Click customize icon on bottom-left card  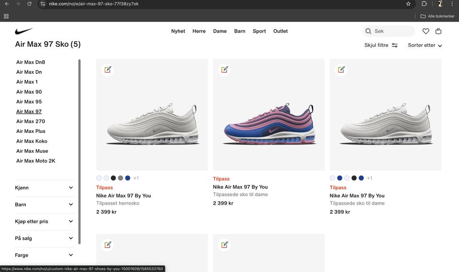coord(108,245)
